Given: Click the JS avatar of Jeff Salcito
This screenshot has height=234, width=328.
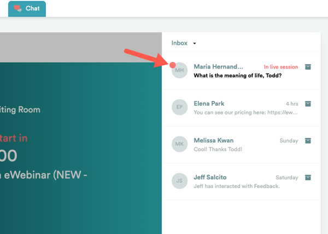Looking at the screenshot, I should coord(179,181).
